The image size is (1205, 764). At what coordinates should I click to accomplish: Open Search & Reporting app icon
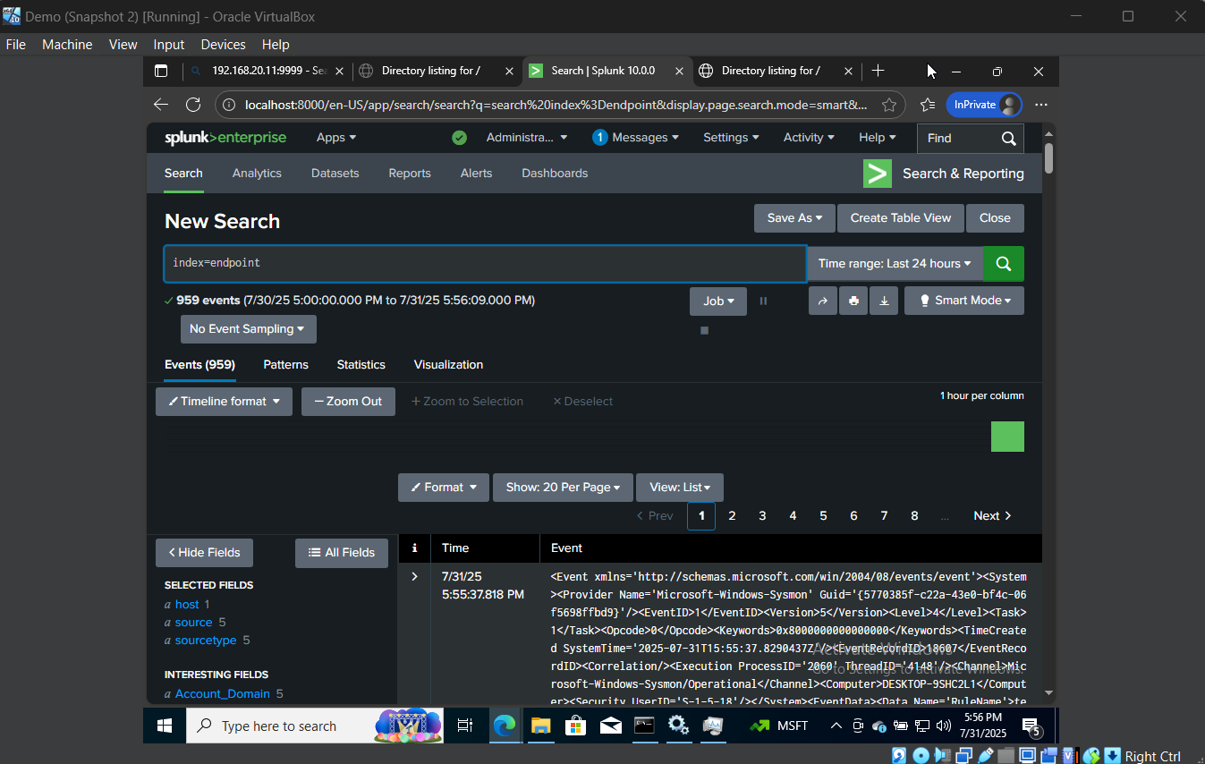[878, 174]
